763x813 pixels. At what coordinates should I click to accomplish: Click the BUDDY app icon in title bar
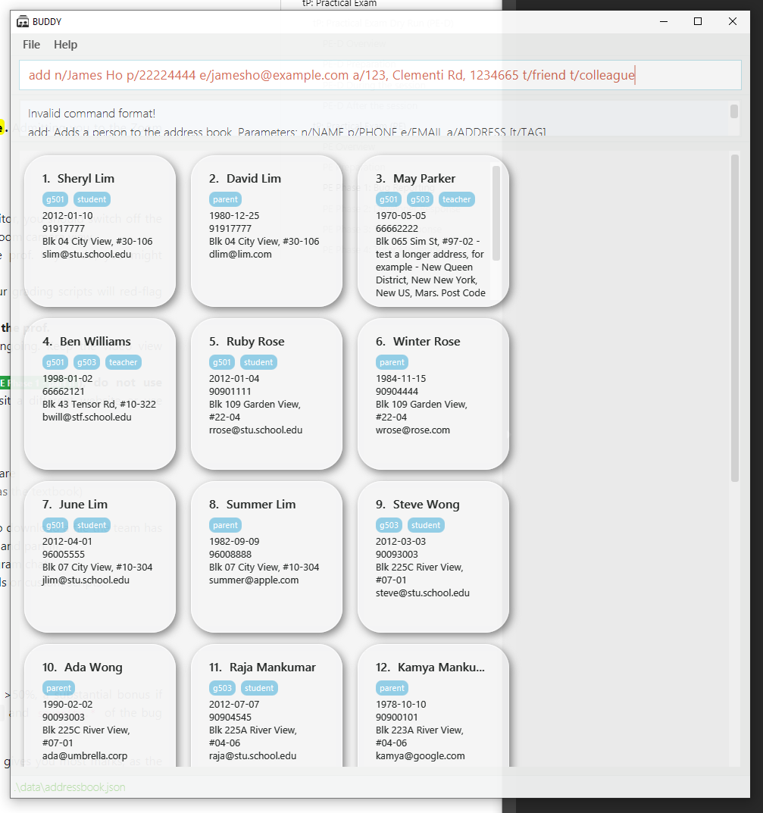[23, 21]
